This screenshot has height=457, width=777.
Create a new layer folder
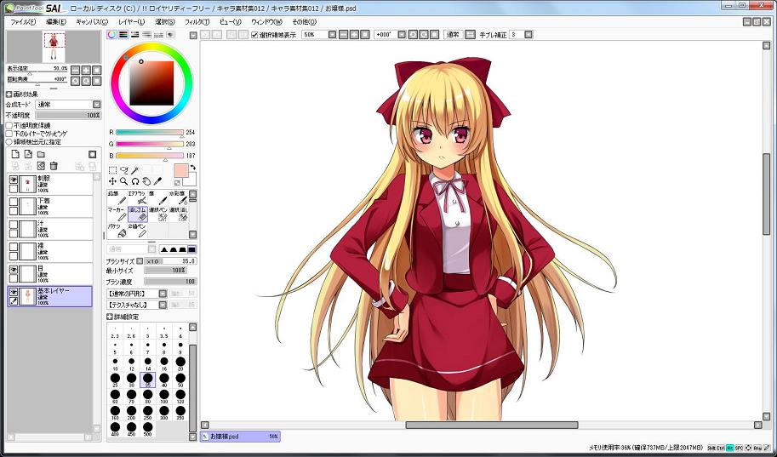(41, 154)
